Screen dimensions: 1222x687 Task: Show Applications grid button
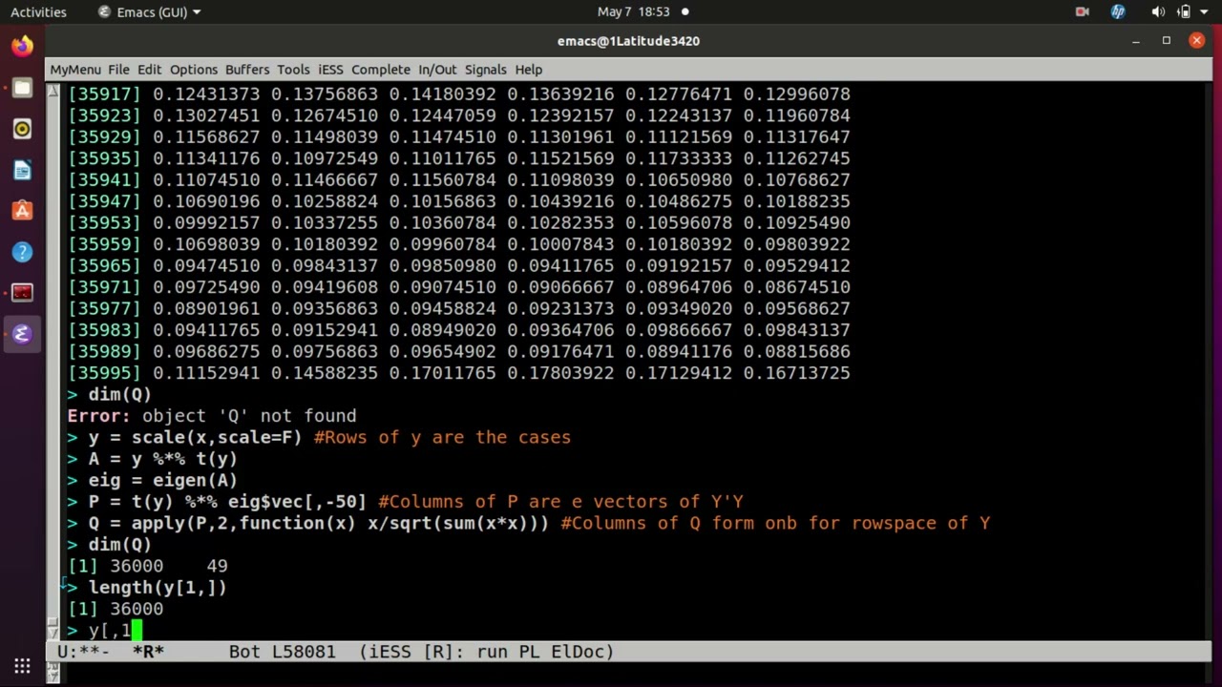click(x=22, y=665)
